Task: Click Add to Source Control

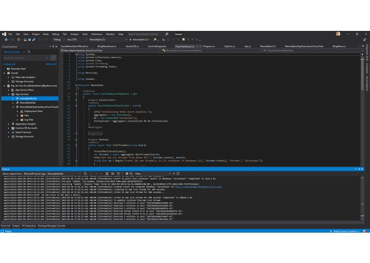Action: pyautogui.click(x=345, y=231)
